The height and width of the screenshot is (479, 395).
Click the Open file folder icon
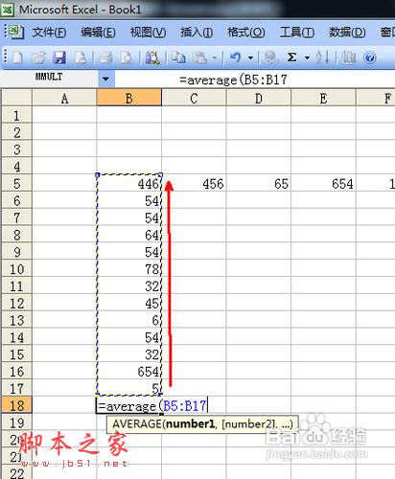pos(38,57)
